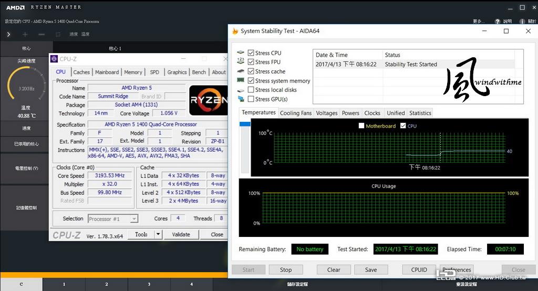538x291 pixels.
Task: Enable the Stress local disks checkbox
Action: [x=251, y=90]
